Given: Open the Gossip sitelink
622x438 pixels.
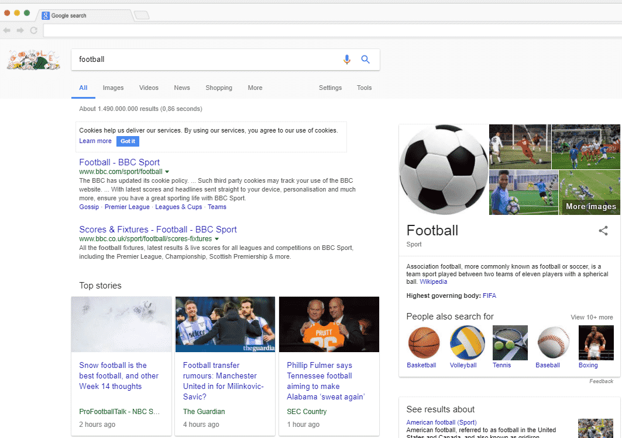Looking at the screenshot, I should pos(89,207).
